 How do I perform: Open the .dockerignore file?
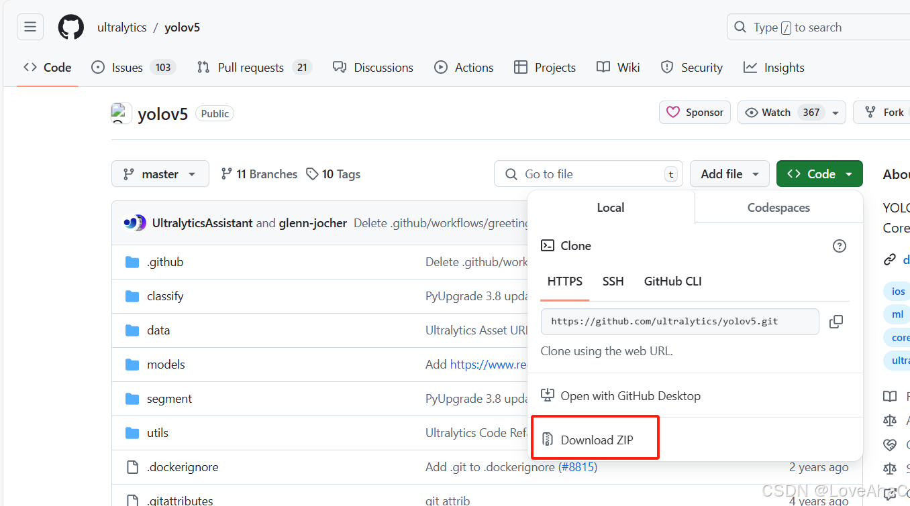coord(183,467)
